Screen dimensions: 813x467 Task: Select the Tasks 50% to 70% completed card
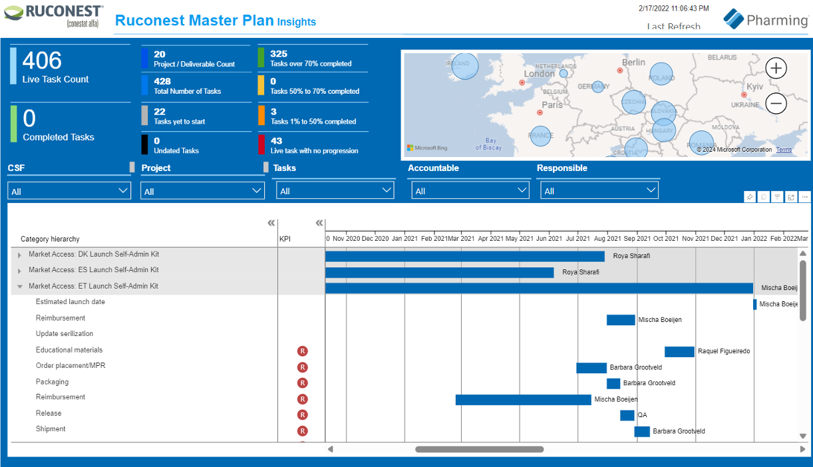pyautogui.click(x=313, y=86)
